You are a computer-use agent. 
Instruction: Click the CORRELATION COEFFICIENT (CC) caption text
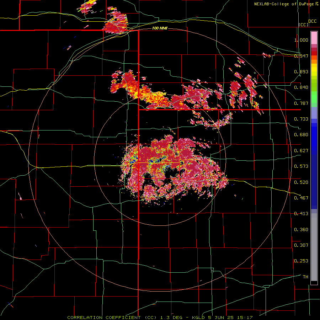click(x=112, y=318)
